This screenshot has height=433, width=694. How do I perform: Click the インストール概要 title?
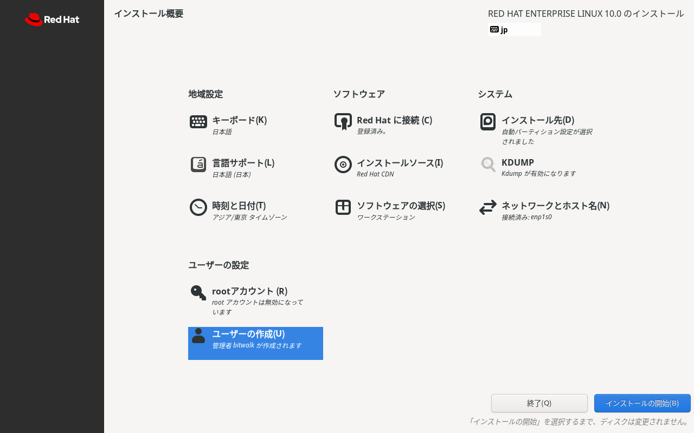(149, 14)
